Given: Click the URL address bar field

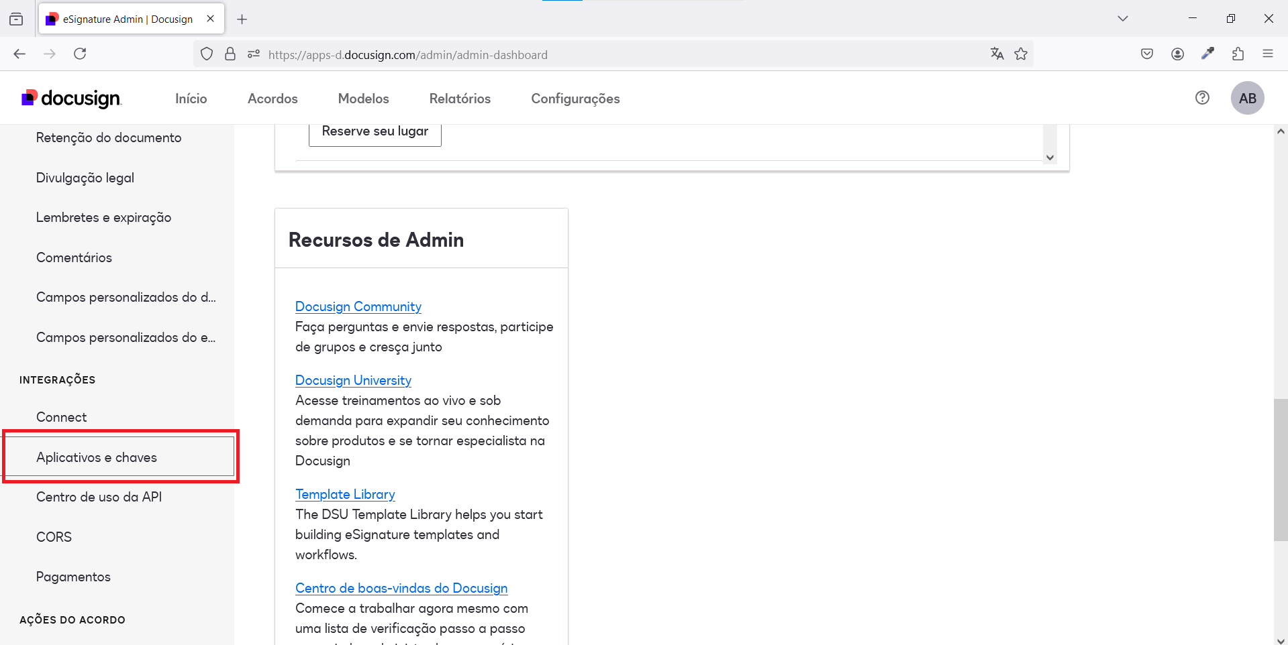Looking at the screenshot, I should pos(604,55).
